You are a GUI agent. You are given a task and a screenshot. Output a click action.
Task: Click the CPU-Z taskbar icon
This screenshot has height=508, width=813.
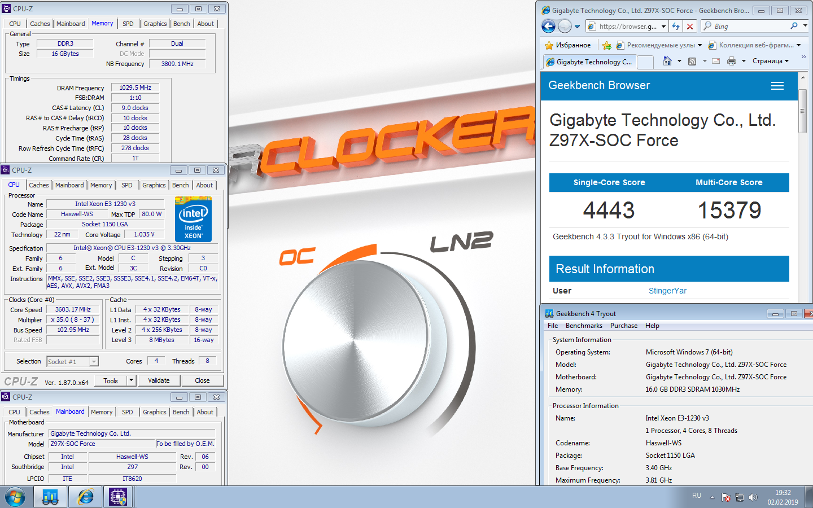click(x=118, y=497)
